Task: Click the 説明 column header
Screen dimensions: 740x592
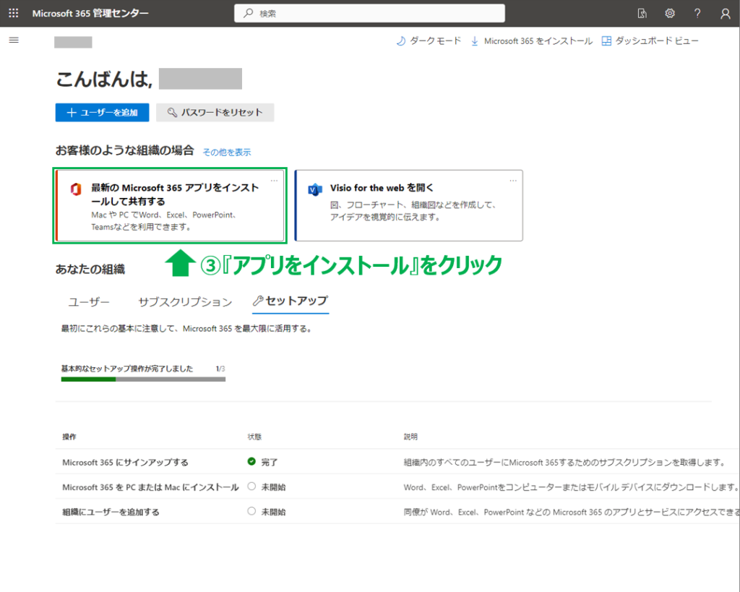Action: coord(410,437)
